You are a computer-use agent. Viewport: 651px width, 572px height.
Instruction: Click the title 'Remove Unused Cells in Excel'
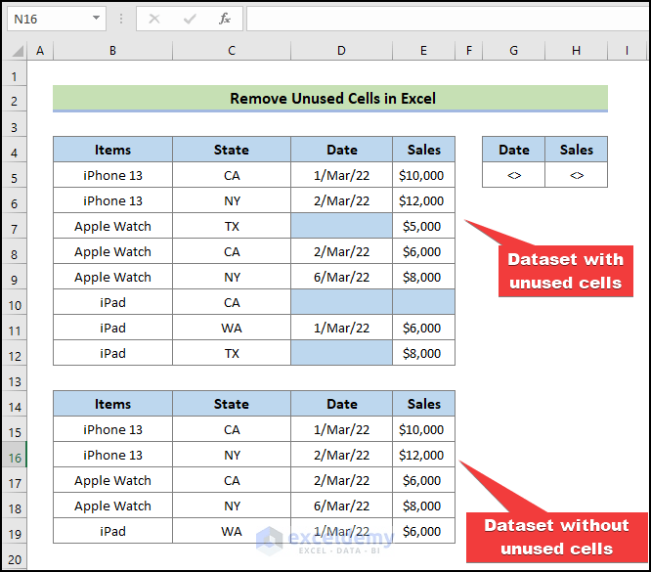[x=332, y=99]
